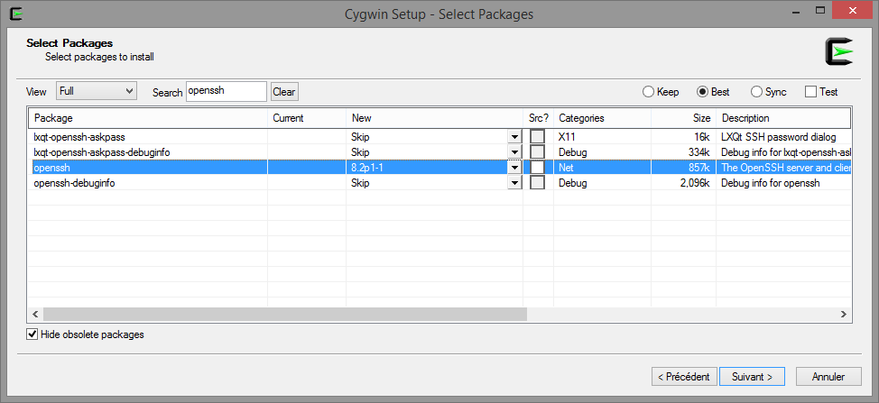
Task: Select the Keep radio button
Action: pyautogui.click(x=661, y=92)
